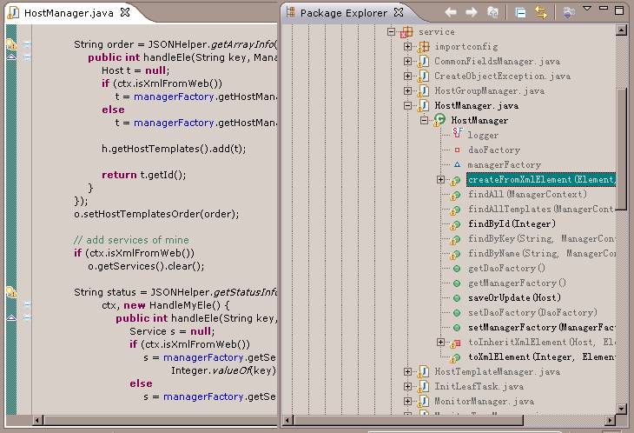The width and height of the screenshot is (634, 433).
Task: Click the CreateObjectException.java file icon
Action: (x=423, y=76)
